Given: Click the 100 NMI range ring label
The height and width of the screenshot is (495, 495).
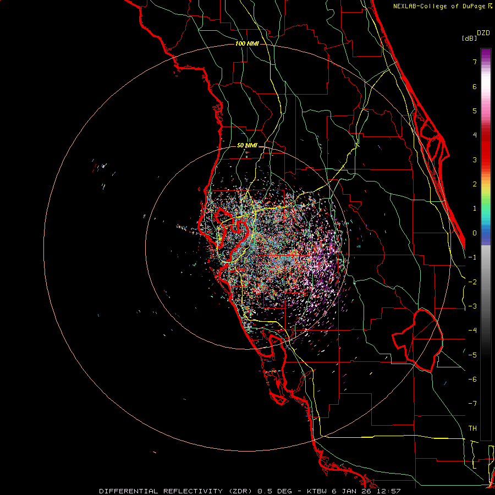Looking at the screenshot, I should click(247, 43).
